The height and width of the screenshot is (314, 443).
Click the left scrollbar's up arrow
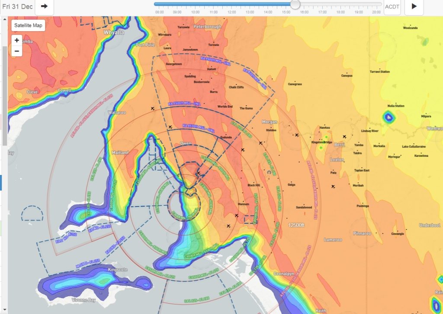pyautogui.click(x=4, y=19)
